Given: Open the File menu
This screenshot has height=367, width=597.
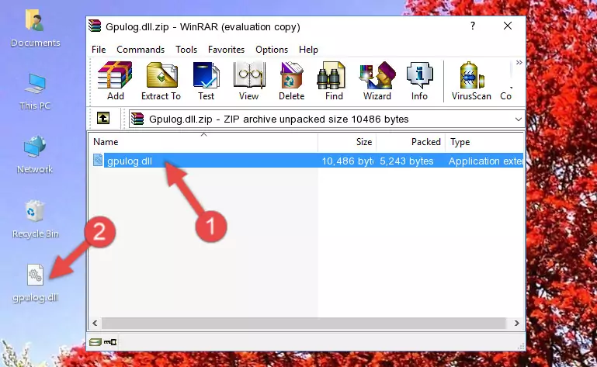Looking at the screenshot, I should pyautogui.click(x=99, y=50).
